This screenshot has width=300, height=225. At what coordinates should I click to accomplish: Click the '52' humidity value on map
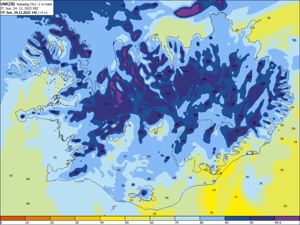point(285,206)
